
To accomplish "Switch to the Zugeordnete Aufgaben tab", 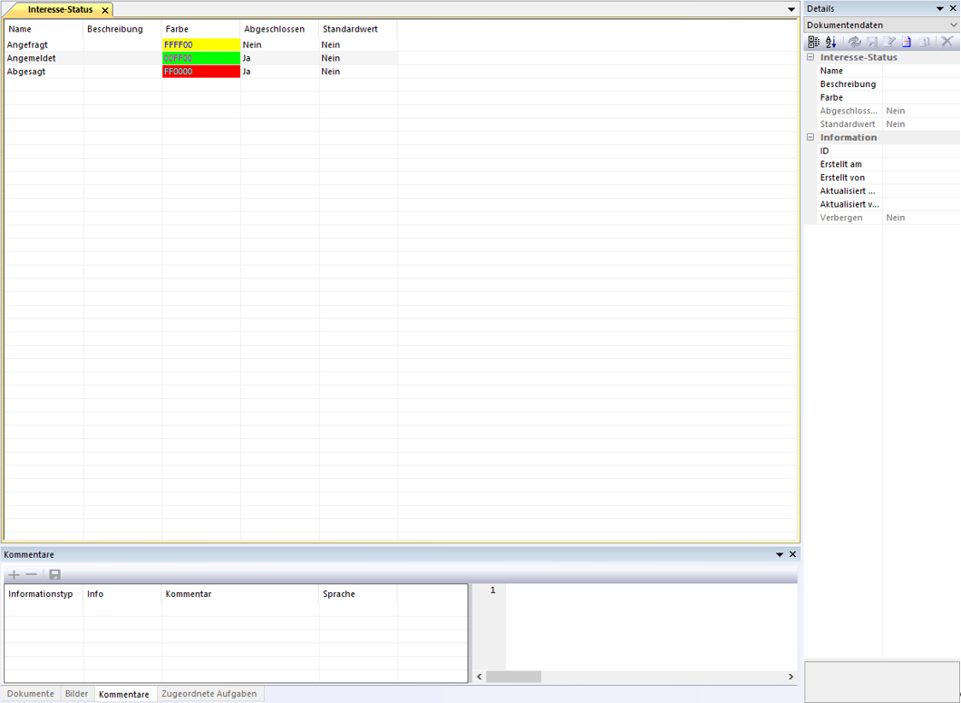I will click(209, 694).
